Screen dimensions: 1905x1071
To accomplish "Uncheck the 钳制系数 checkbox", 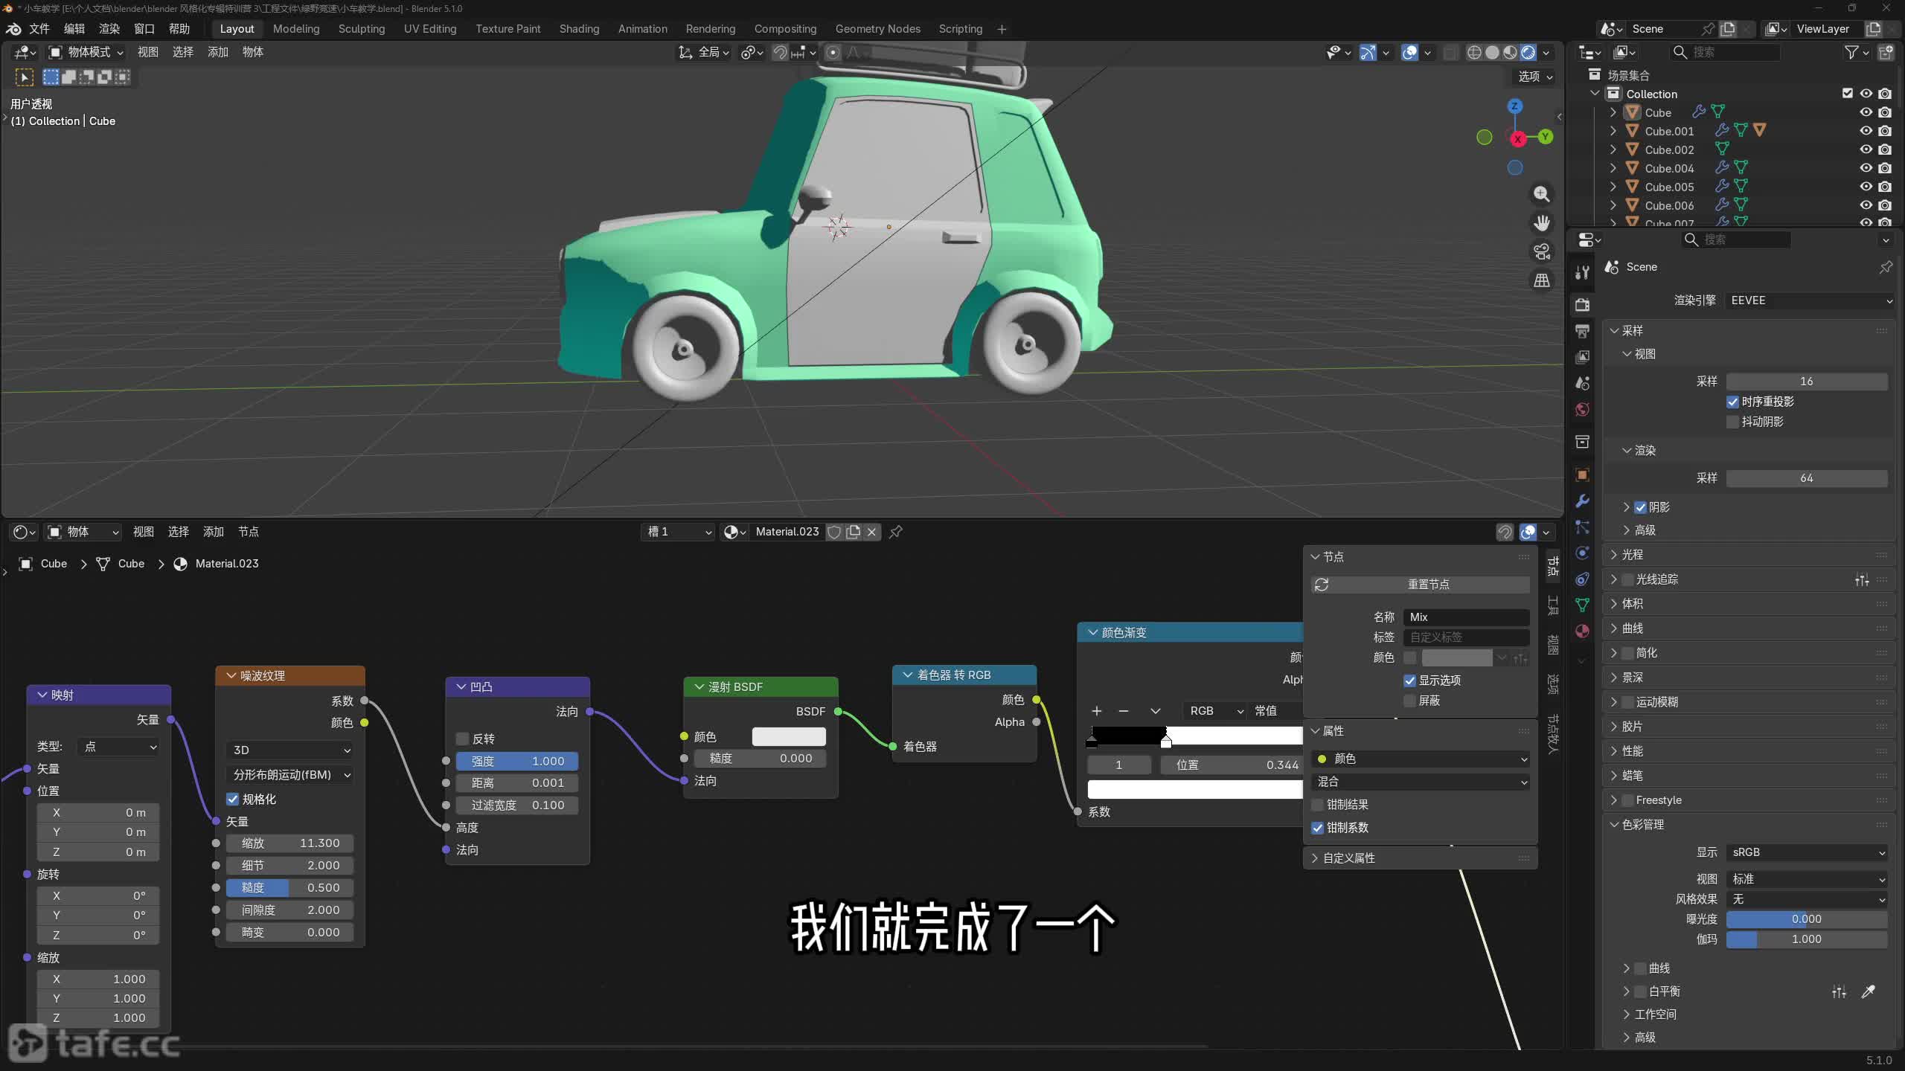I will point(1318,828).
